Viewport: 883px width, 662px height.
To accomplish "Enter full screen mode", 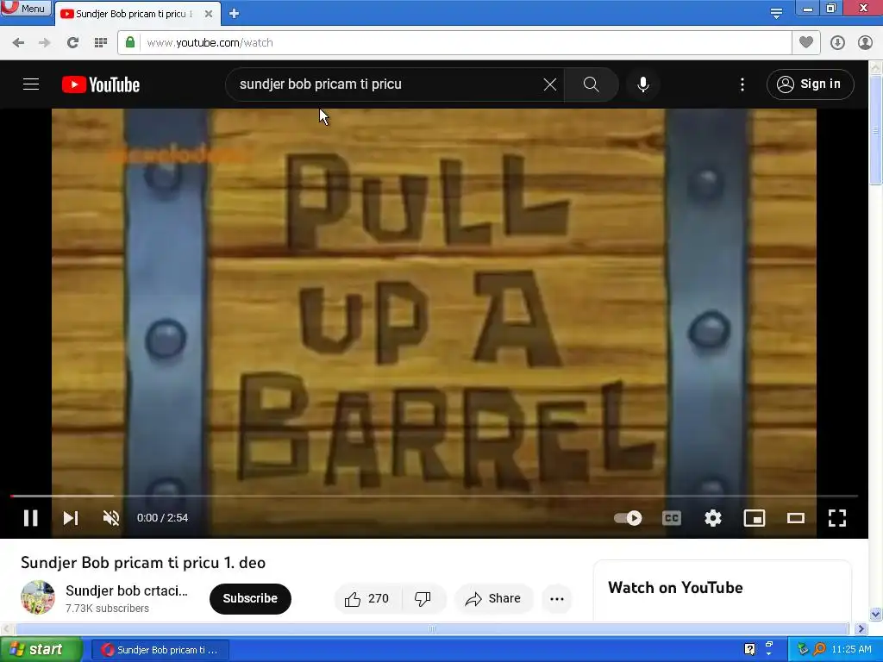I will pyautogui.click(x=836, y=518).
